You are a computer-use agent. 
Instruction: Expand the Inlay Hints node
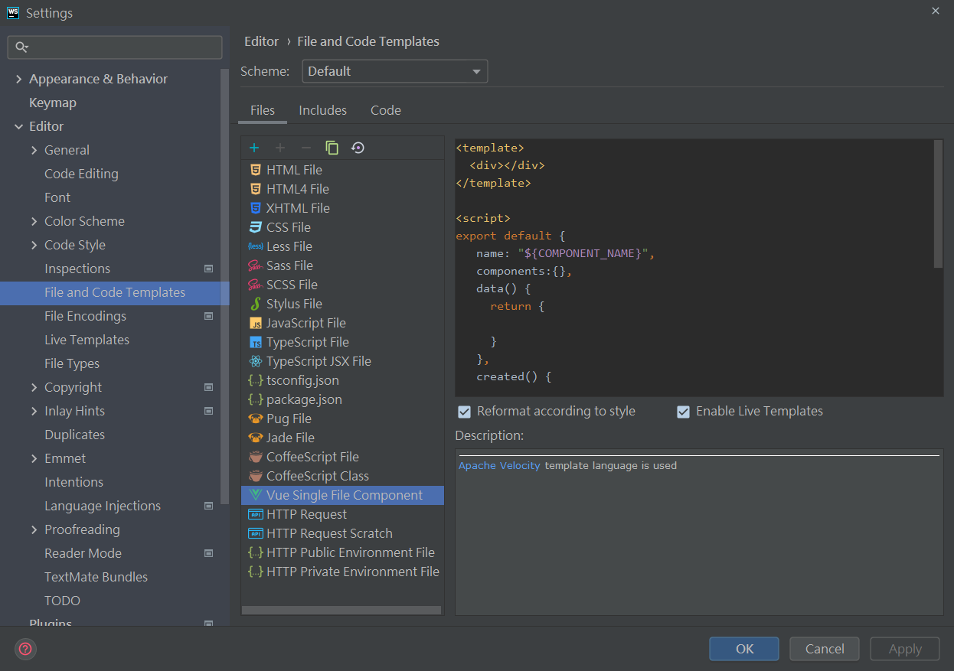pyautogui.click(x=34, y=411)
